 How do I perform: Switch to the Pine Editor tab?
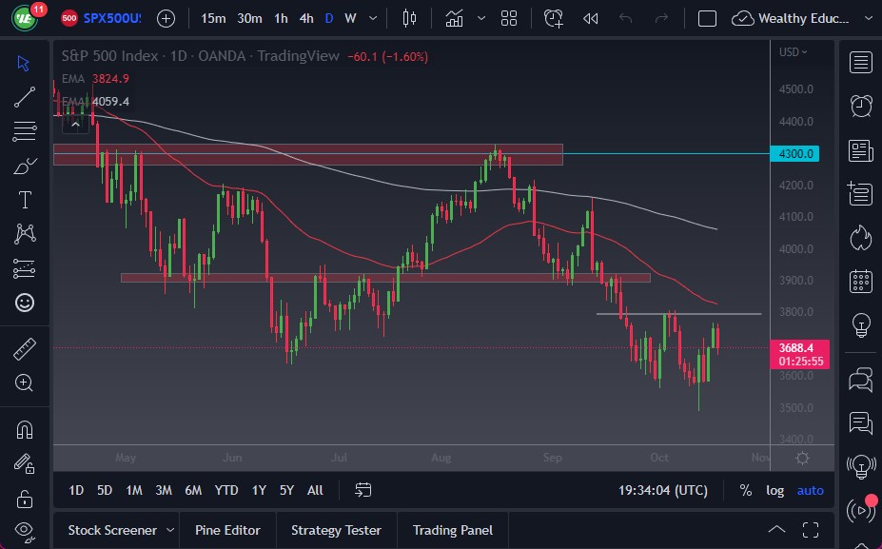(227, 530)
